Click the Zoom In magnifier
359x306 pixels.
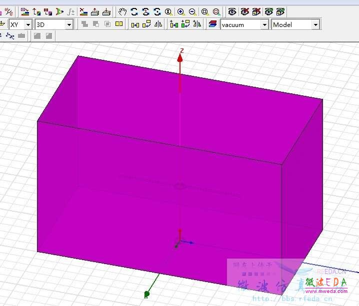pos(181,11)
